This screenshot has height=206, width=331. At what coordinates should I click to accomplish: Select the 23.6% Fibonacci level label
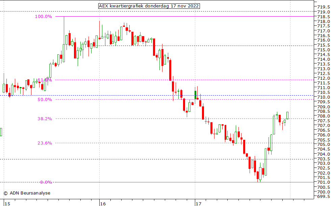[45, 143]
